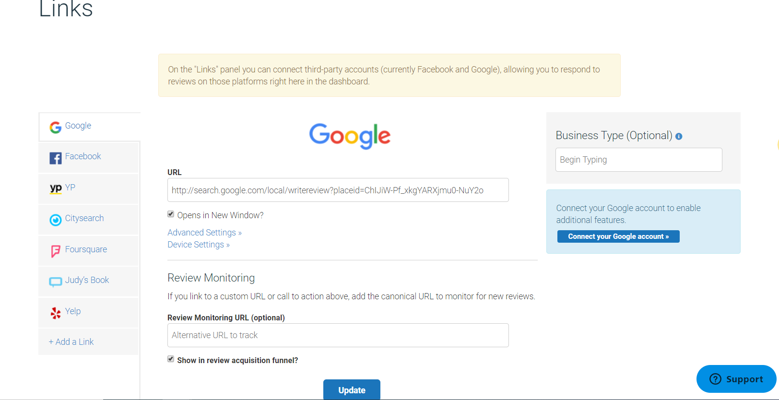Click the Google G icon in sidebar

[56, 127]
